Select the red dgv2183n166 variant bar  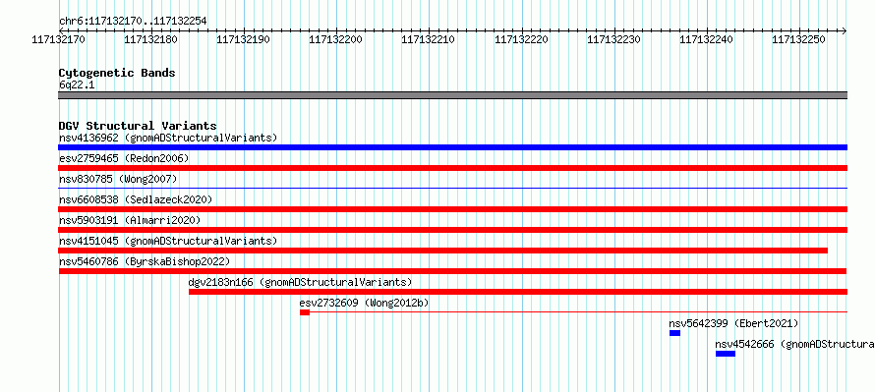518,292
